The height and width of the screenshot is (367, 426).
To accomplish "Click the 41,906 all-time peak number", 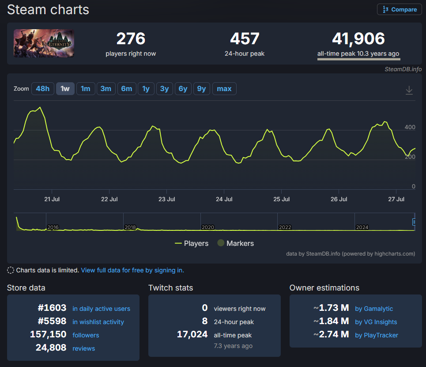I will coord(358,38).
